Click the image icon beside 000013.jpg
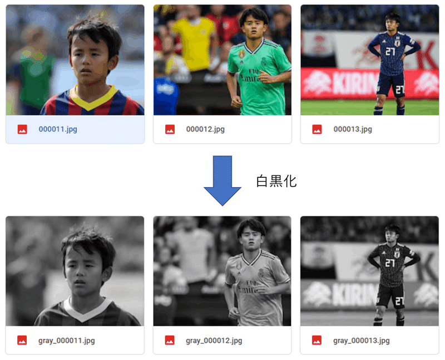 (317, 129)
